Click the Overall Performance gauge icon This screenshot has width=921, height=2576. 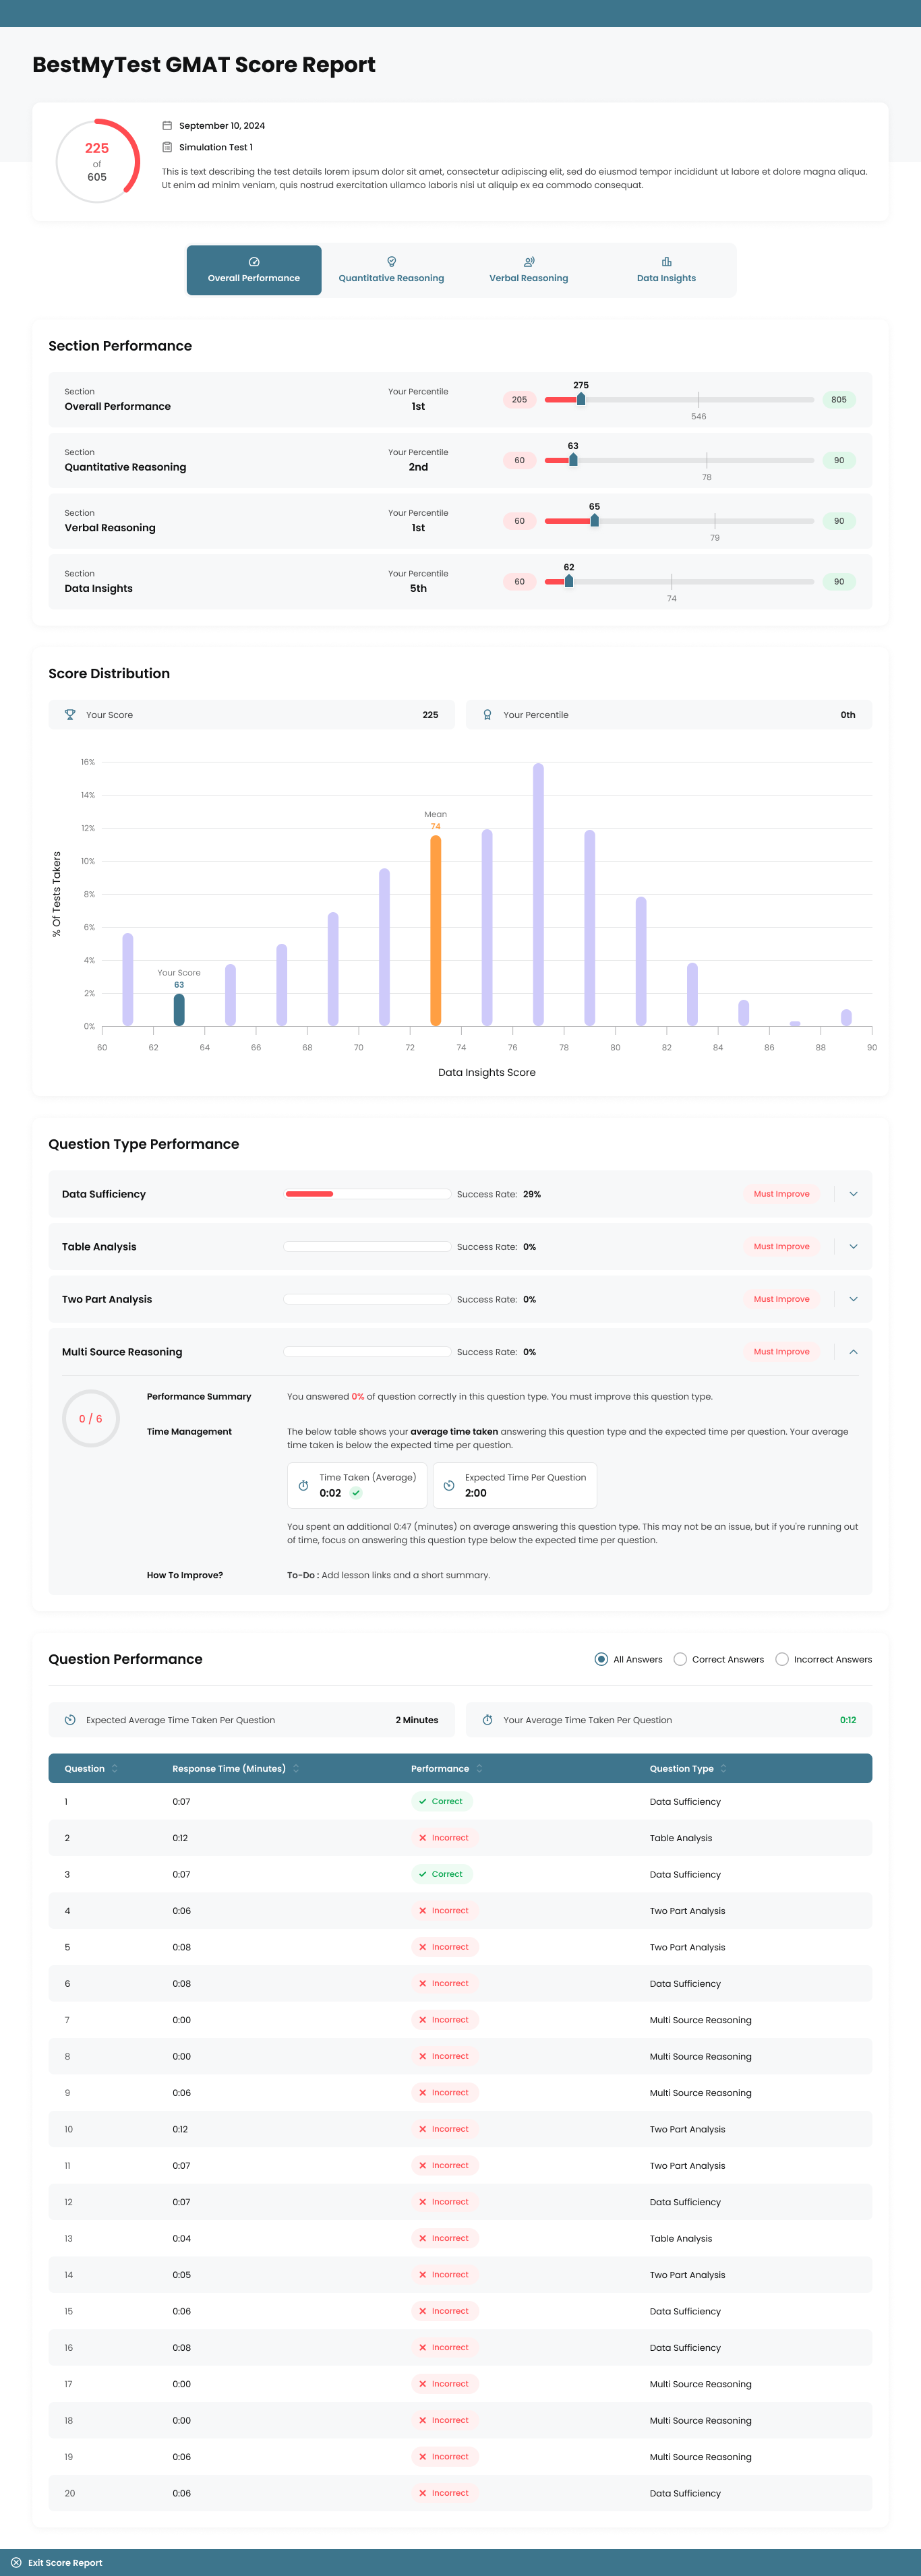point(254,262)
